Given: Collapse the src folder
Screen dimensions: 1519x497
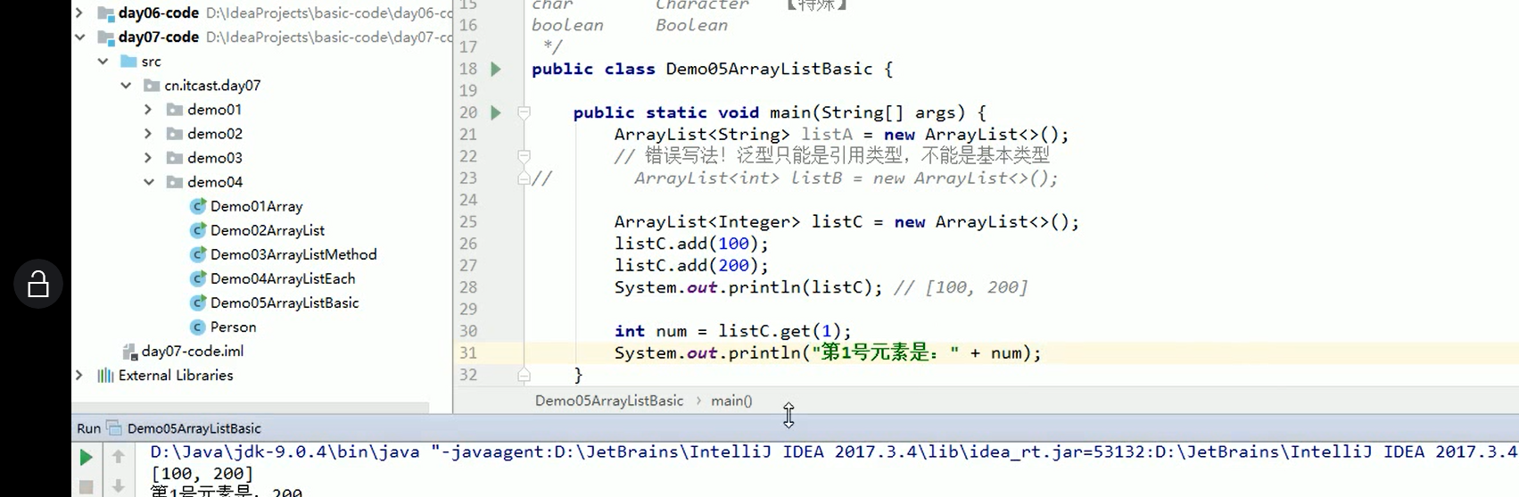Looking at the screenshot, I should [103, 61].
